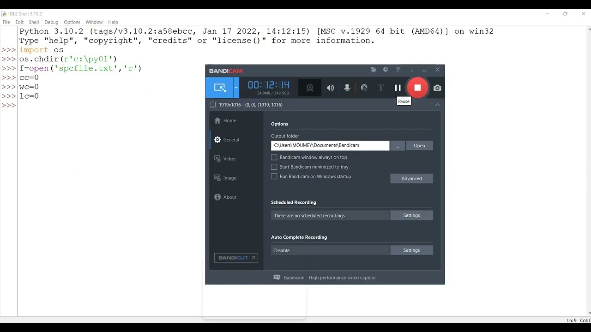591x332 pixels.
Task: Click Open button for output folder
Action: (x=419, y=146)
